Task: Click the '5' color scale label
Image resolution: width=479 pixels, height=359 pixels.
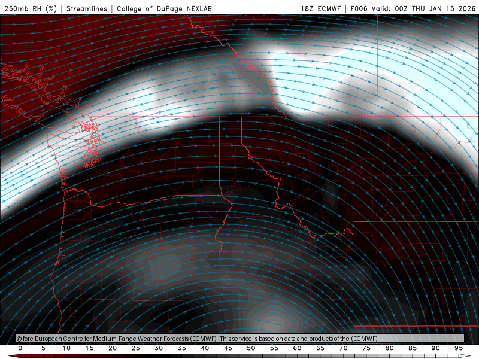Action: pos(43,348)
